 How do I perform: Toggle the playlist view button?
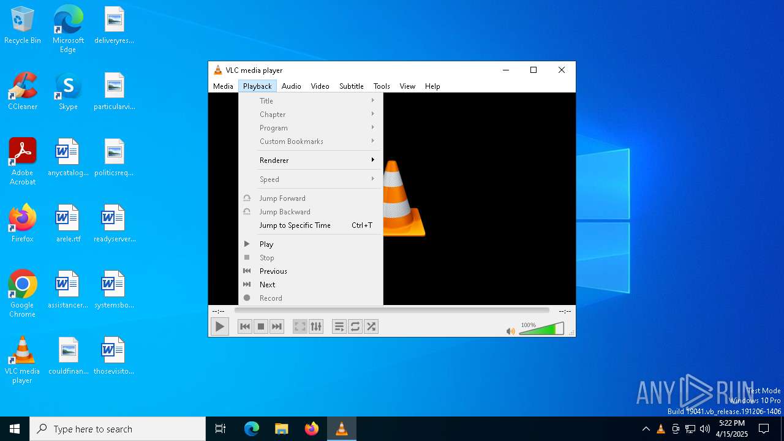coord(339,326)
